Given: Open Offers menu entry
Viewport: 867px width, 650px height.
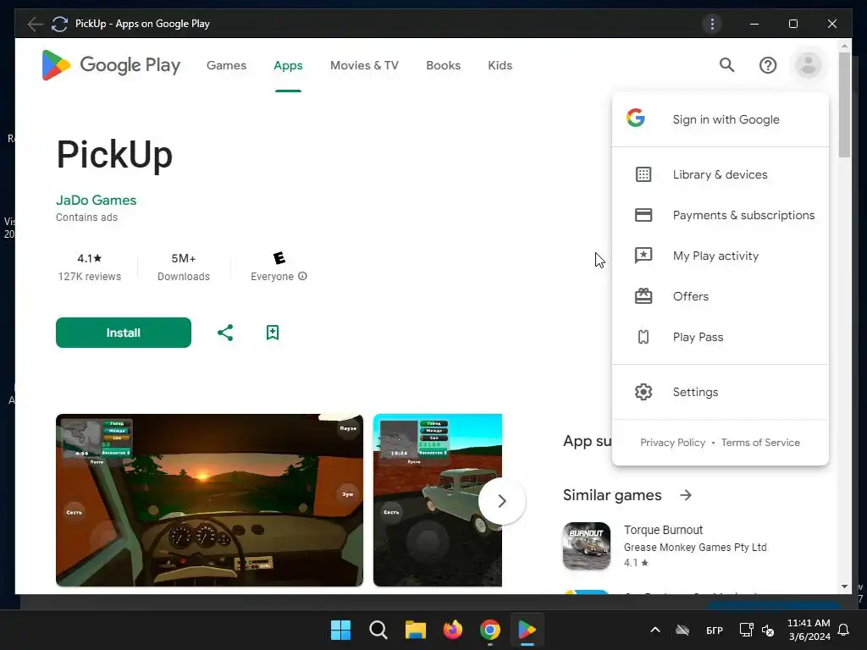Looking at the screenshot, I should (x=721, y=296).
